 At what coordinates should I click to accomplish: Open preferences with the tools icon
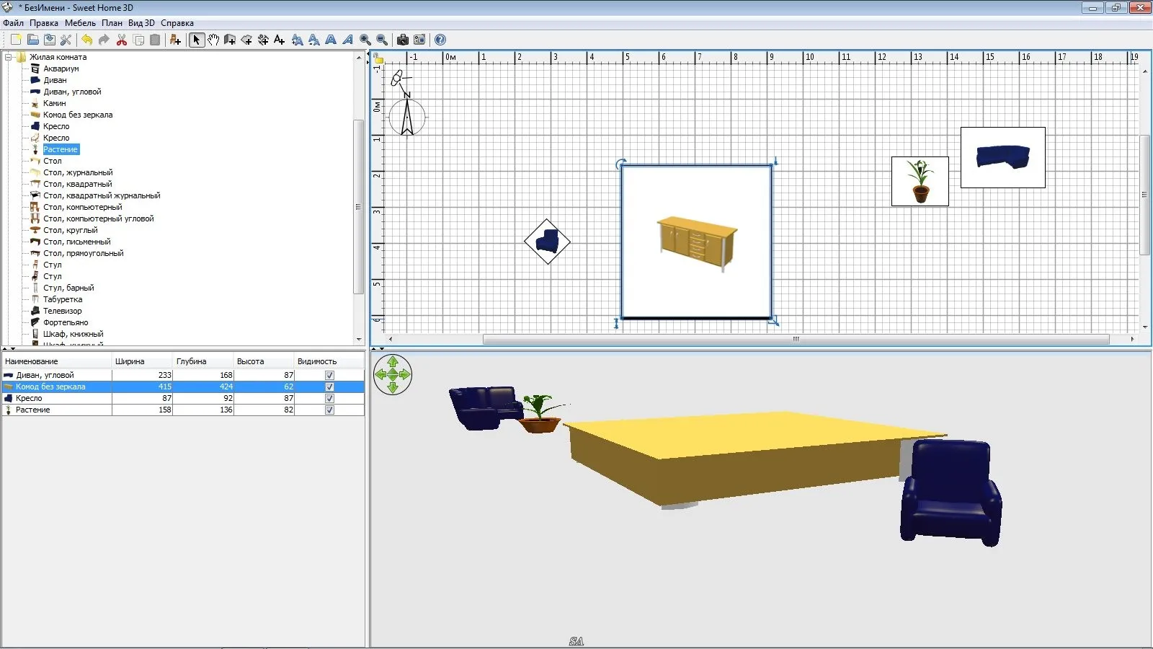66,40
